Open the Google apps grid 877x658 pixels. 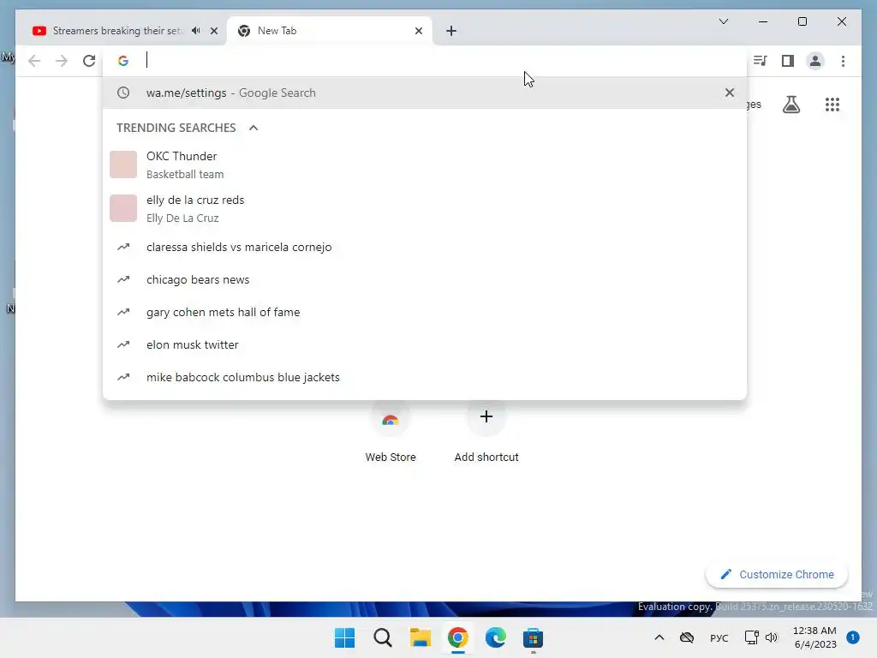(x=832, y=105)
